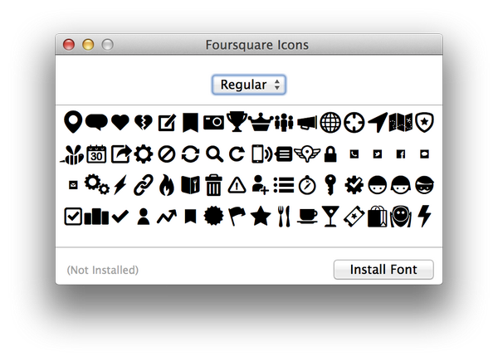Image resolution: width=498 pixels, height=361 pixels.
Task: Click the checked checkbox glyph
Action: pos(73,217)
